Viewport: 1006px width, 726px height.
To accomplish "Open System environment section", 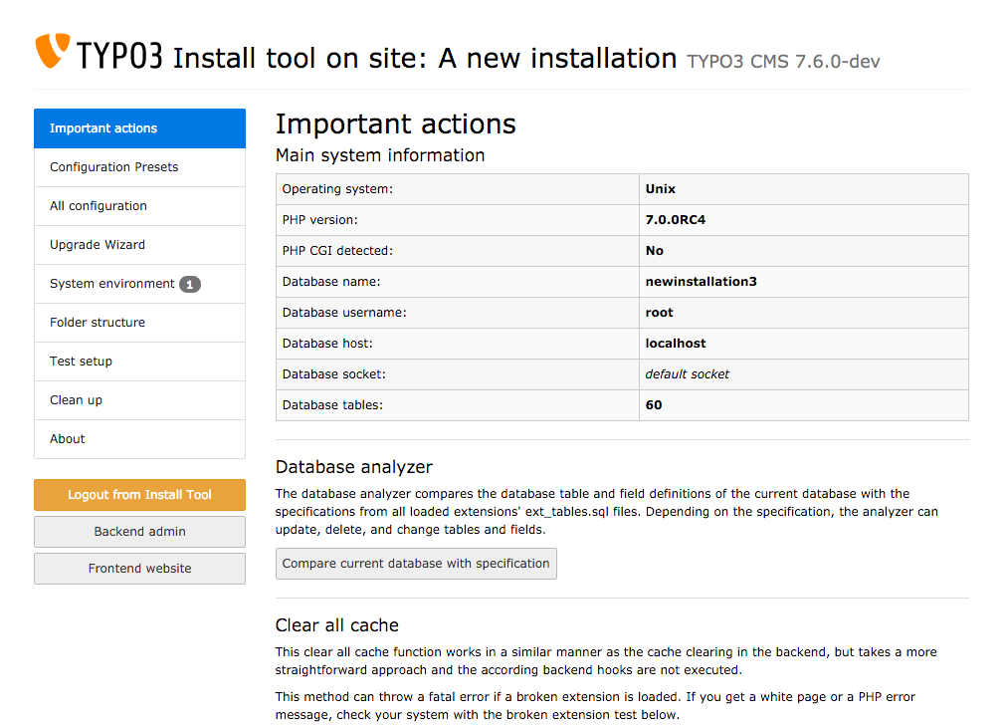I will click(x=139, y=284).
